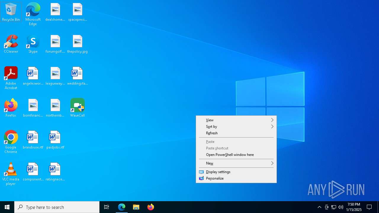Select the bornfinanc image file icon
This screenshot has height=213, width=379.
pyautogui.click(x=33, y=108)
